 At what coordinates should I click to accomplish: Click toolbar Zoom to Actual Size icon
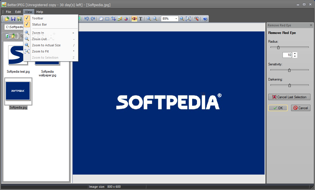coord(182,19)
